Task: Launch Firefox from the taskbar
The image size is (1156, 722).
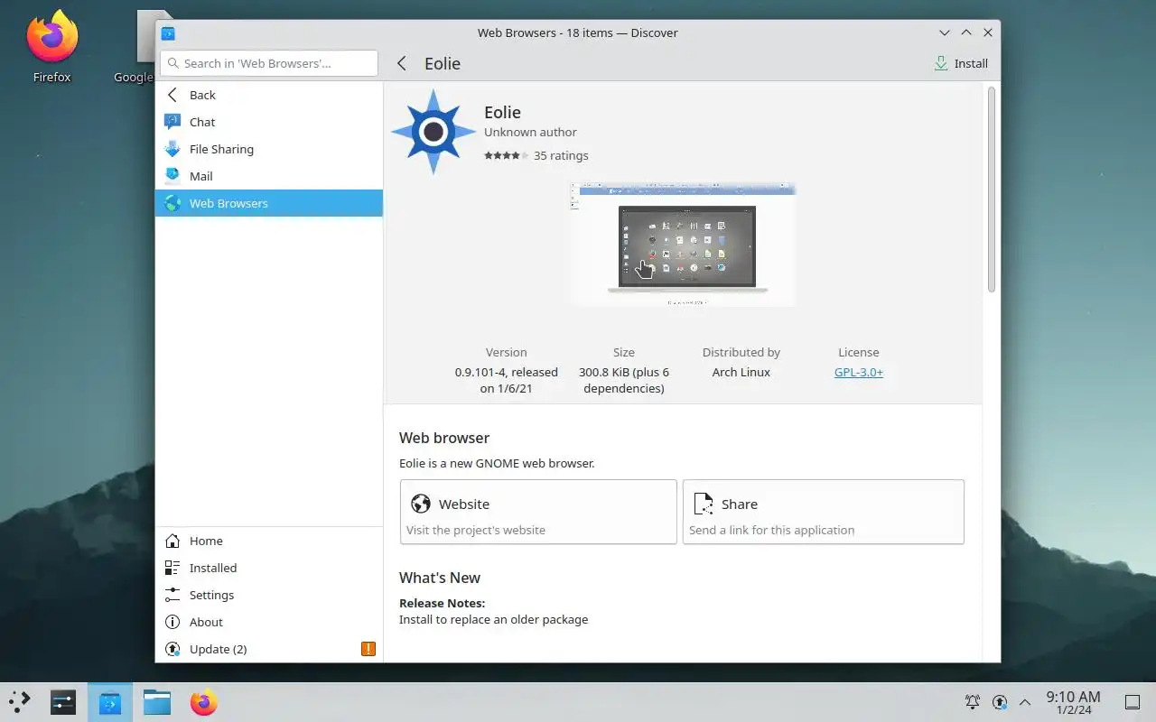Action: point(204,702)
